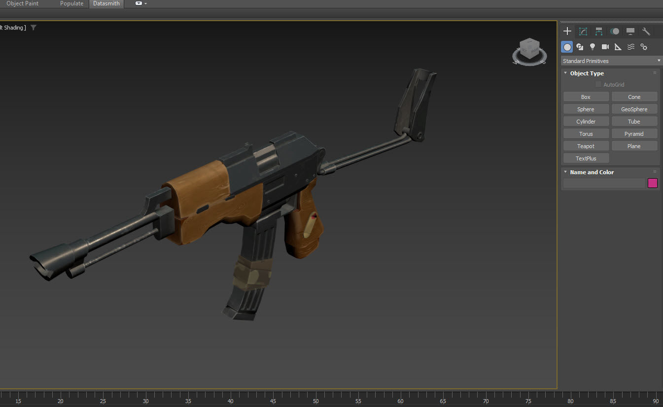Collapse the Name and Color rollout
Viewport: 663px width, 407px height.
[x=565, y=172]
